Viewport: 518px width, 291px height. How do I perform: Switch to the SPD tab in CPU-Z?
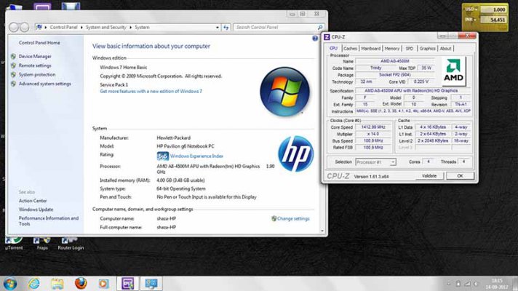[410, 49]
